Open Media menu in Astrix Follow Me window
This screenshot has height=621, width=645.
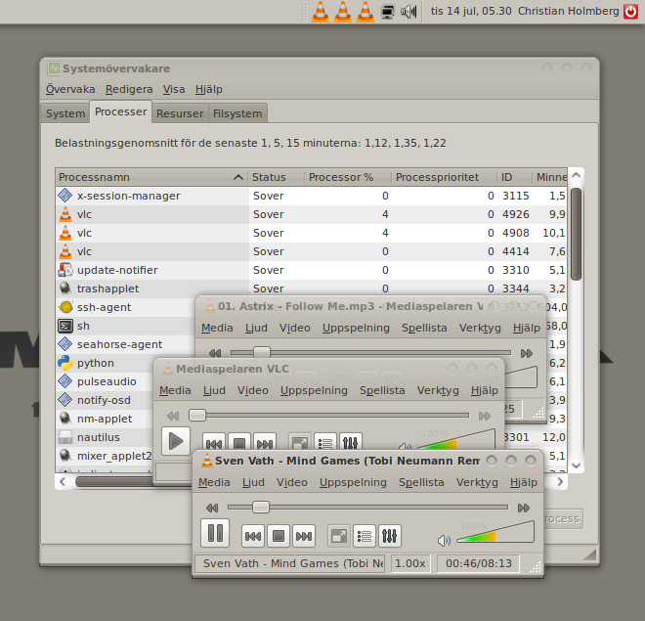pos(217,328)
